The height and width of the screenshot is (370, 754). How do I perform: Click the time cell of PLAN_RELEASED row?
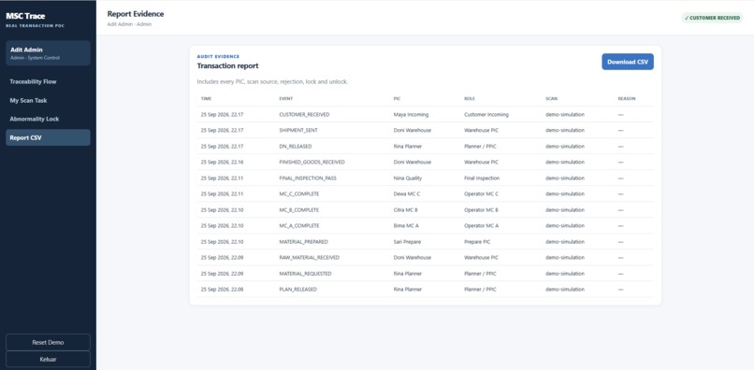pyautogui.click(x=223, y=290)
